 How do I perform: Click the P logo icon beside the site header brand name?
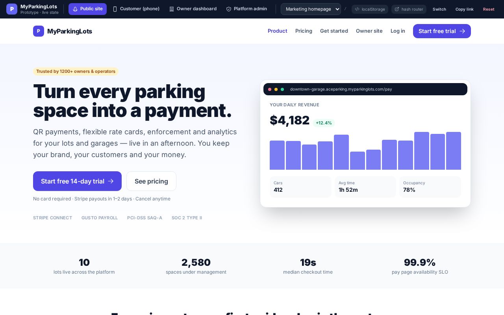(x=39, y=31)
